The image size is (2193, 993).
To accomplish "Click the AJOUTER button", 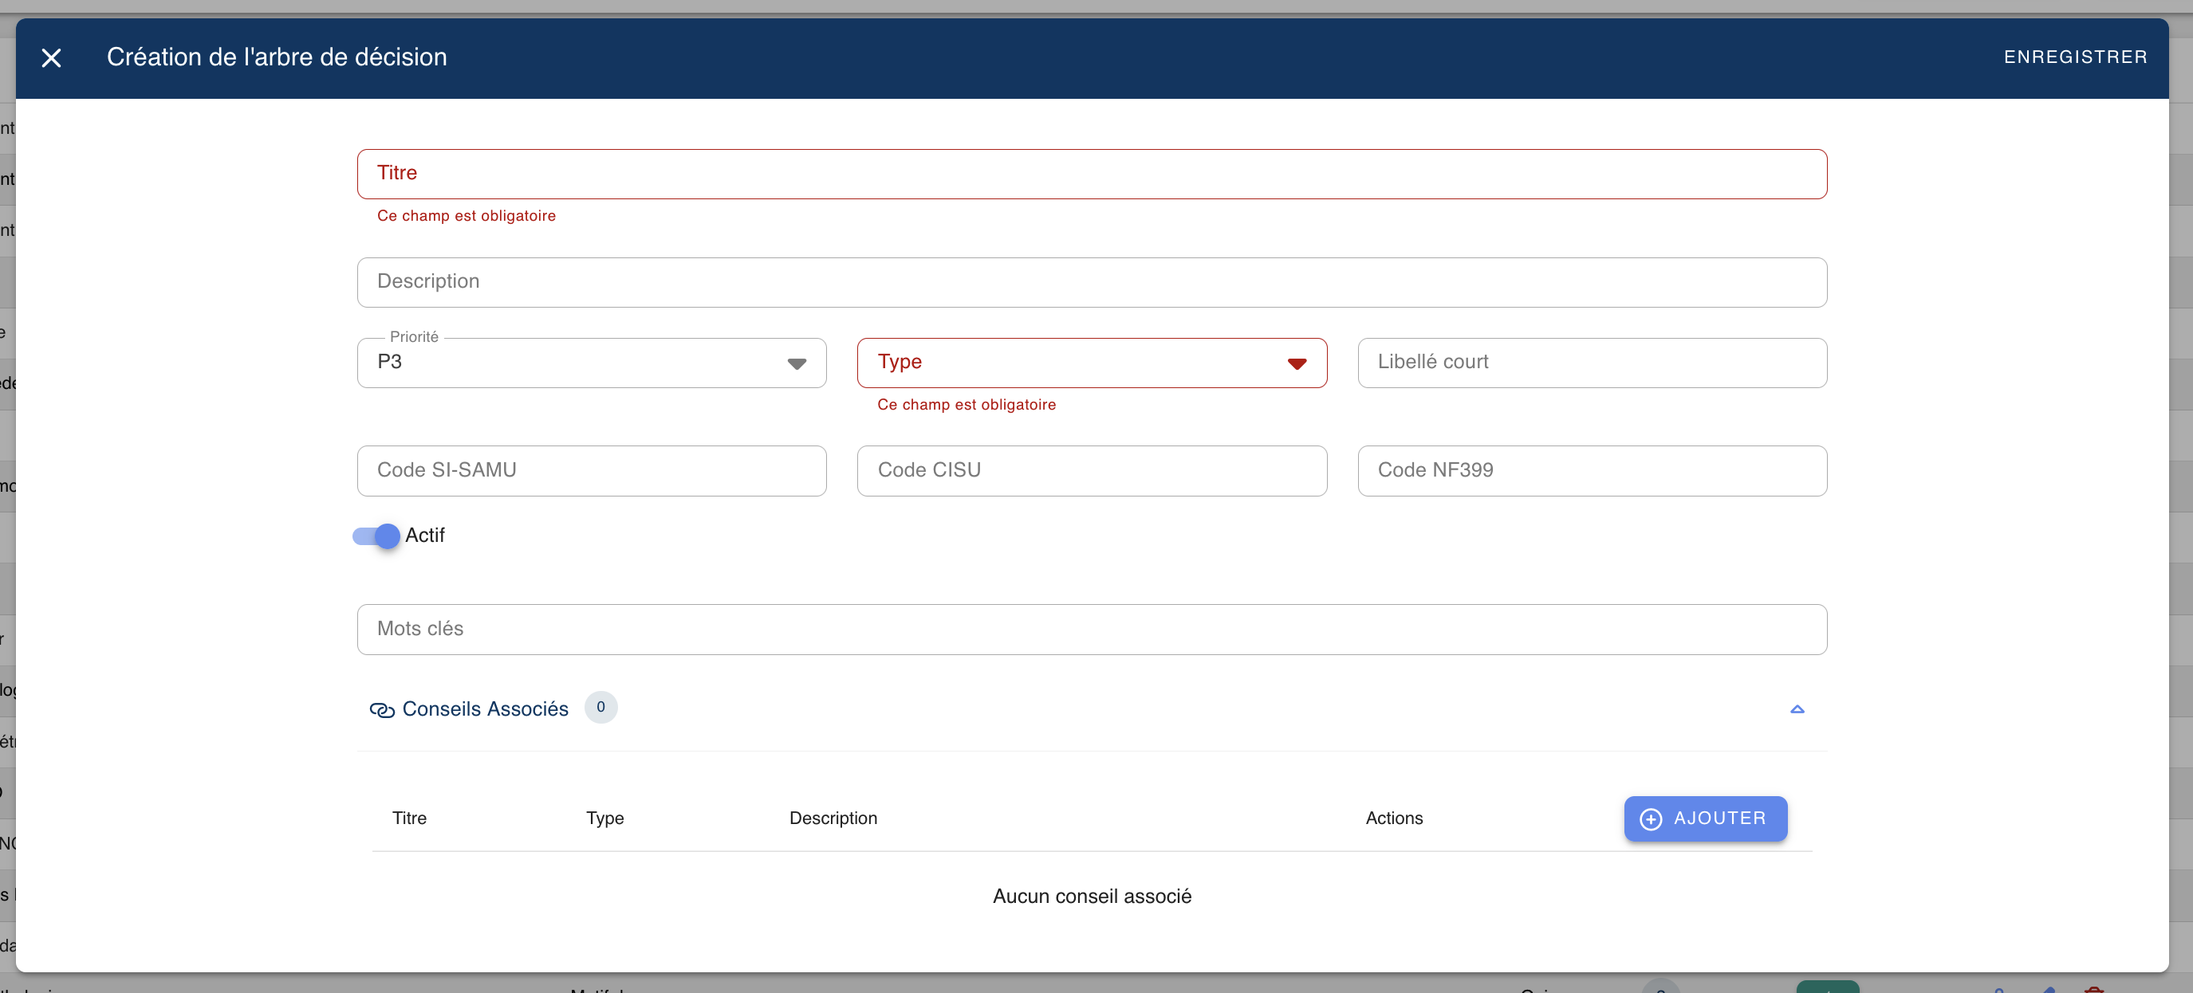I will [x=1704, y=818].
